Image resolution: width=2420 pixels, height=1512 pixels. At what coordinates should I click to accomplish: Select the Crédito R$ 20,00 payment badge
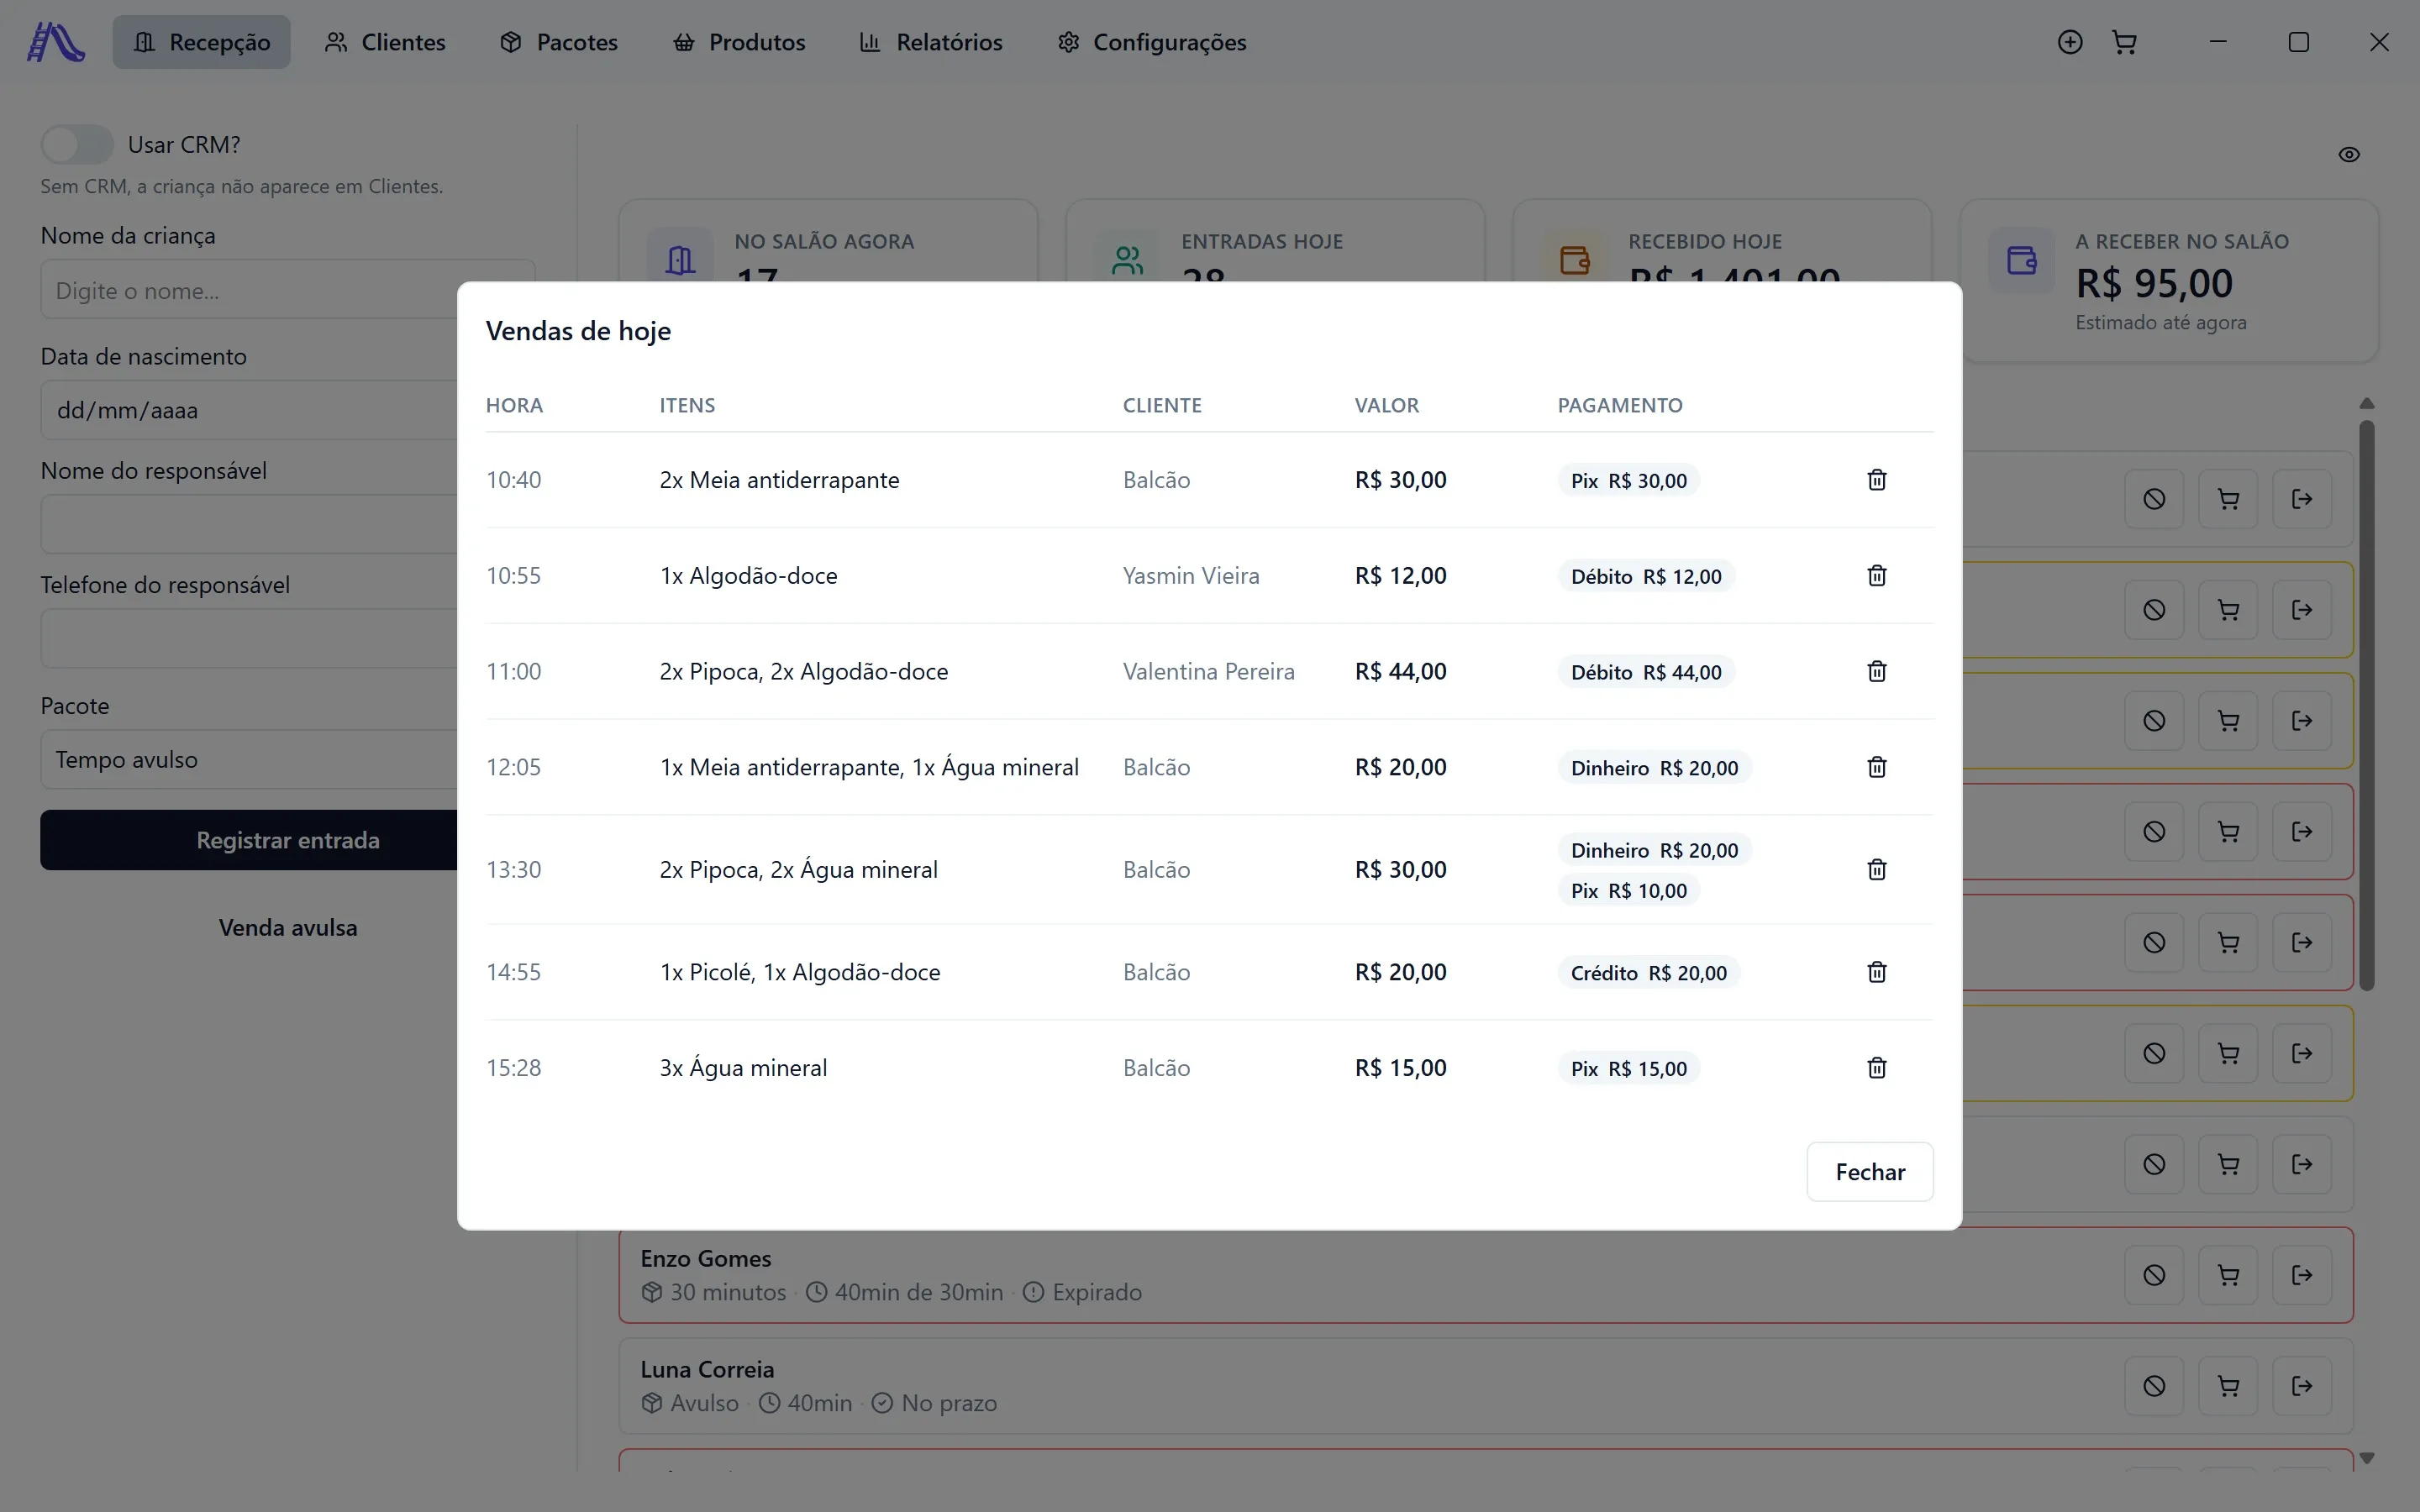[1648, 973]
